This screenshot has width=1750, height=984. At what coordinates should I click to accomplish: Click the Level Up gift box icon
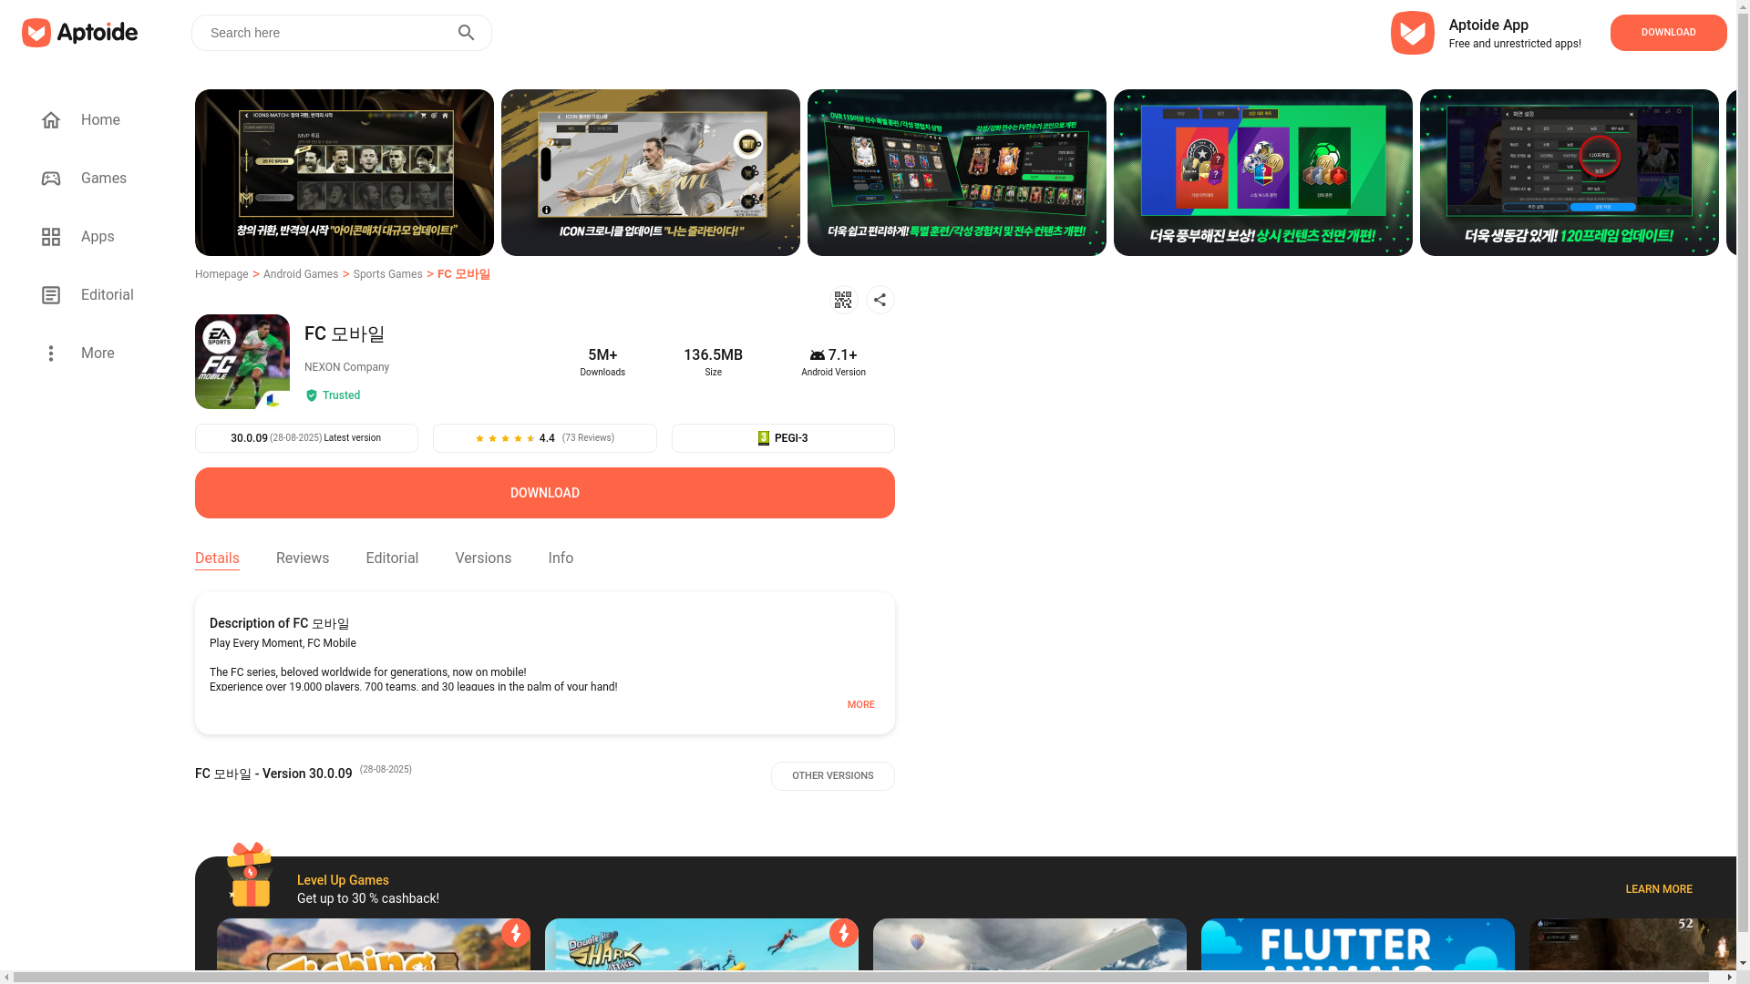[x=250, y=875]
